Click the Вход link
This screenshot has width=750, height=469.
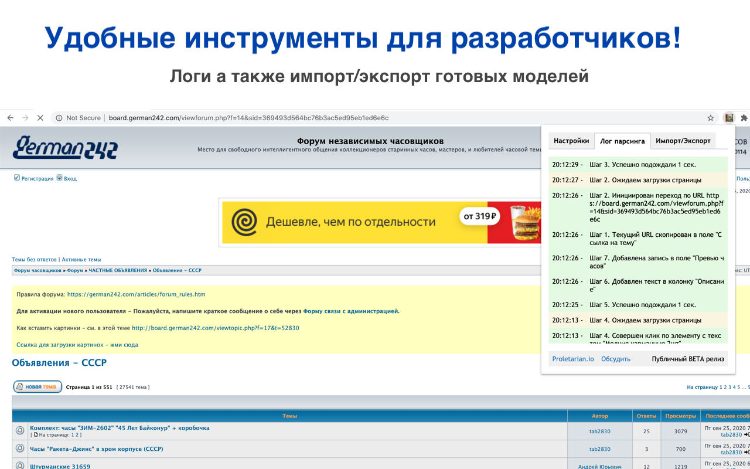(70, 178)
